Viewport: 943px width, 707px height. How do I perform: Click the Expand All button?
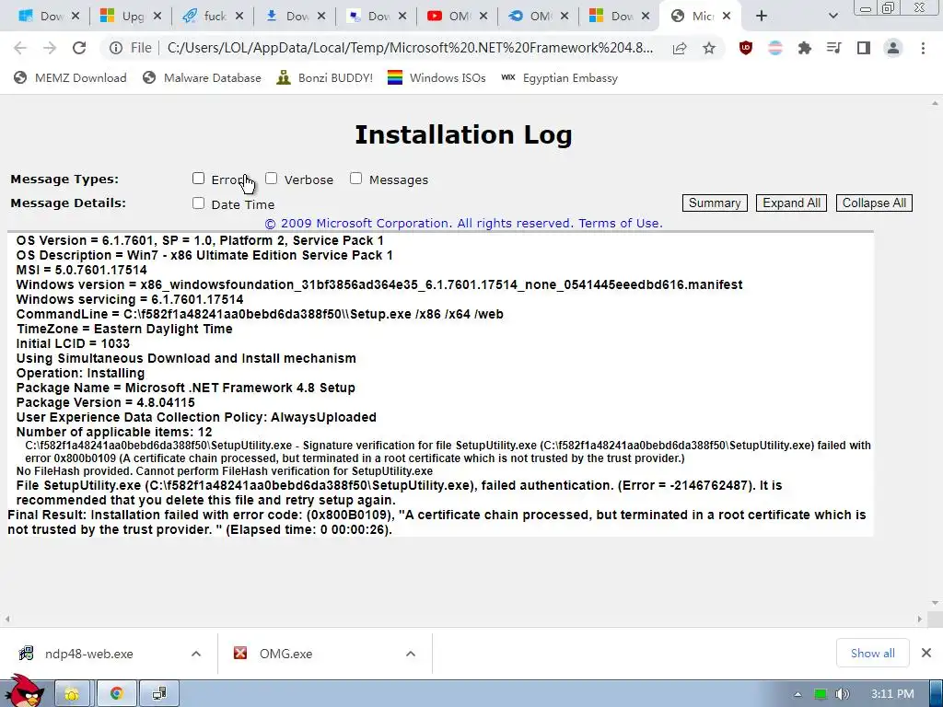pyautogui.click(x=791, y=203)
